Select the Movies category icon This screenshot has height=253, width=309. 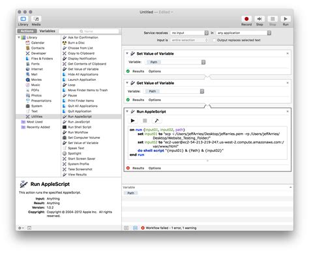tap(27, 80)
